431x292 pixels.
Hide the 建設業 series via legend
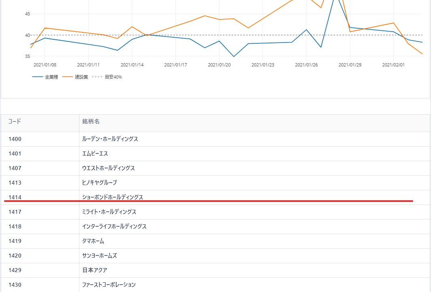tap(75, 77)
